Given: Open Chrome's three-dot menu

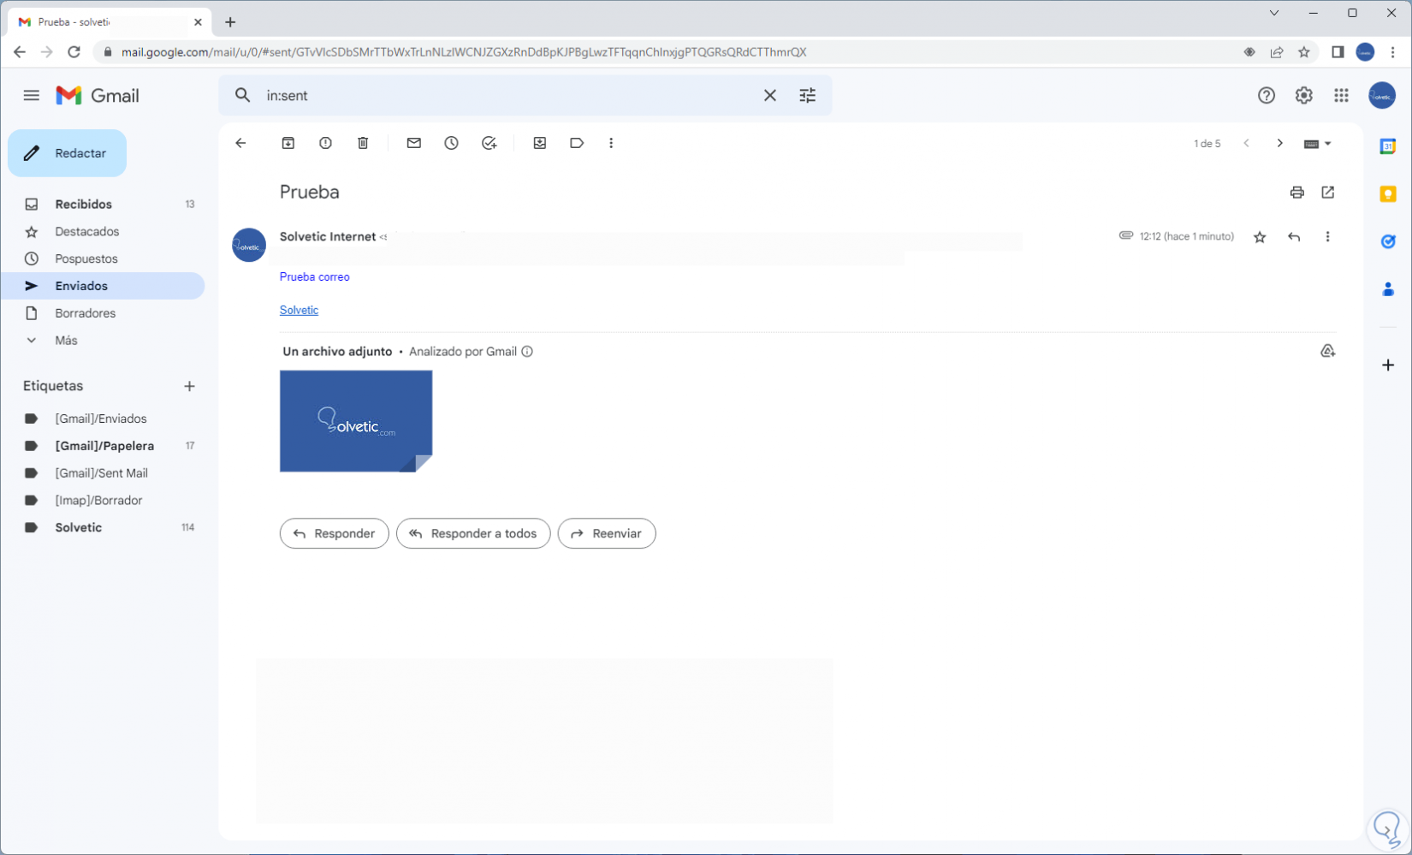Looking at the screenshot, I should (1393, 52).
